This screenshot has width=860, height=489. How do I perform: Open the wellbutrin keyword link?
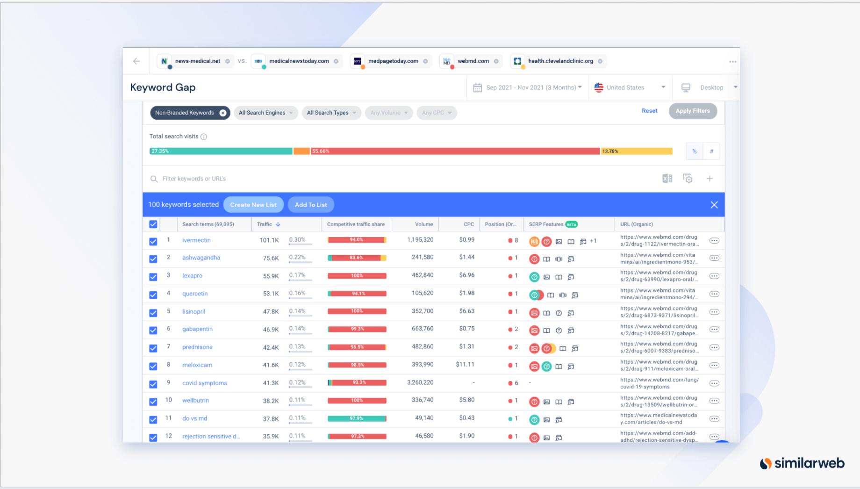[195, 401]
